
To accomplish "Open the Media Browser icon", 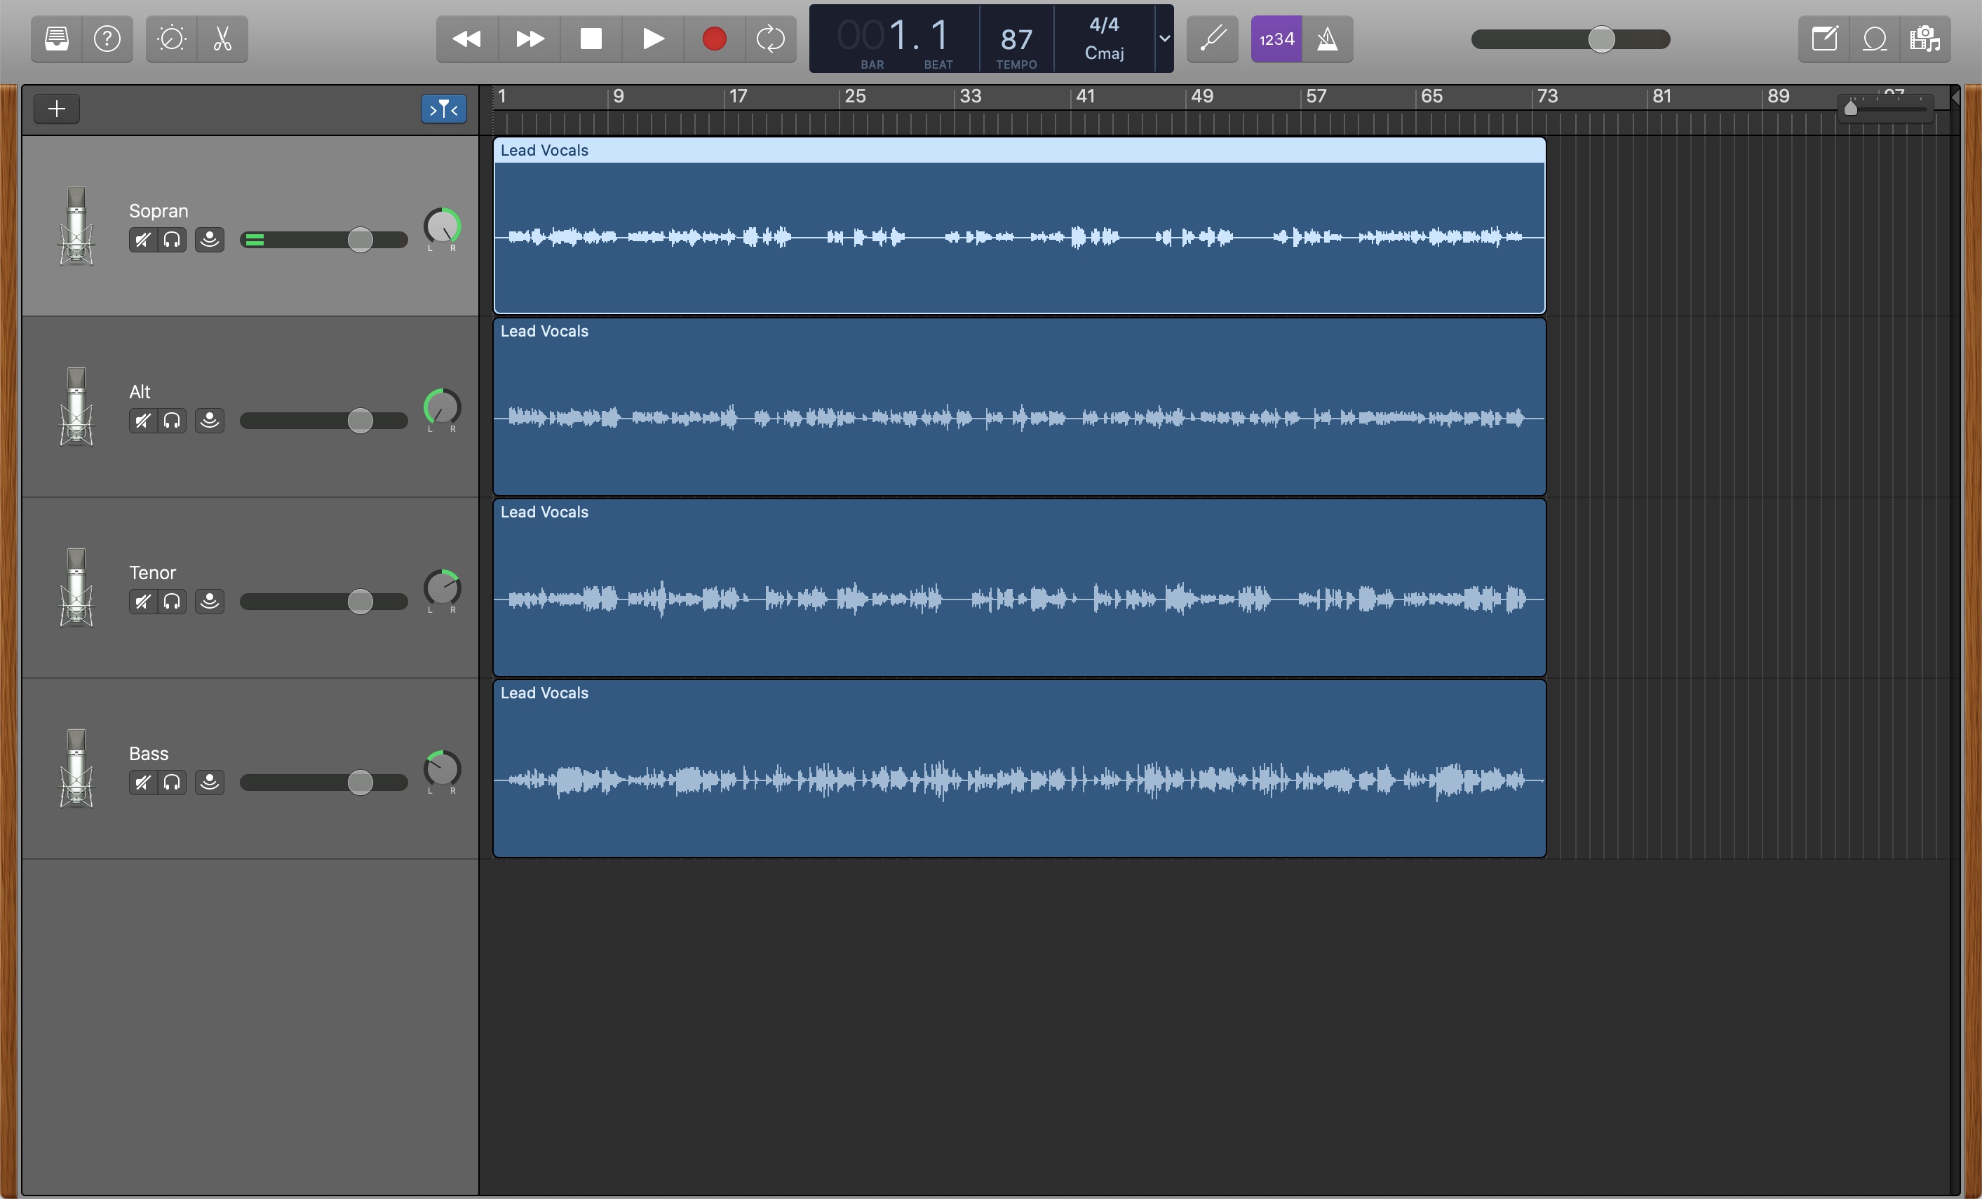I will [x=1925, y=39].
